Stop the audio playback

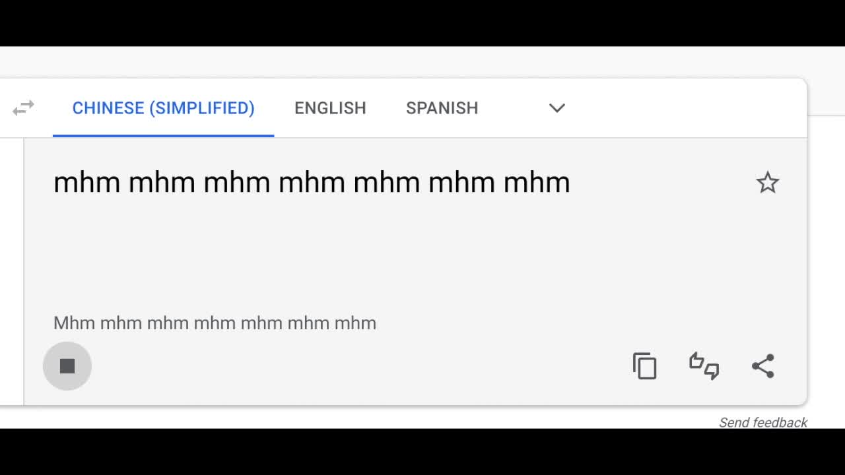67,365
